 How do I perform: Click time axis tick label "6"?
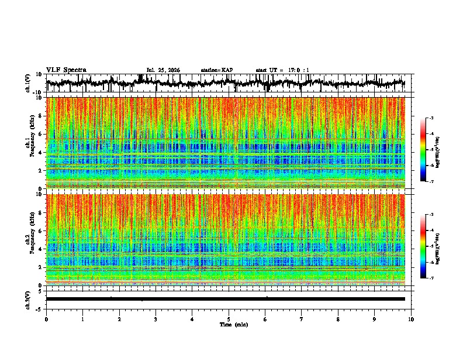coord(265,319)
